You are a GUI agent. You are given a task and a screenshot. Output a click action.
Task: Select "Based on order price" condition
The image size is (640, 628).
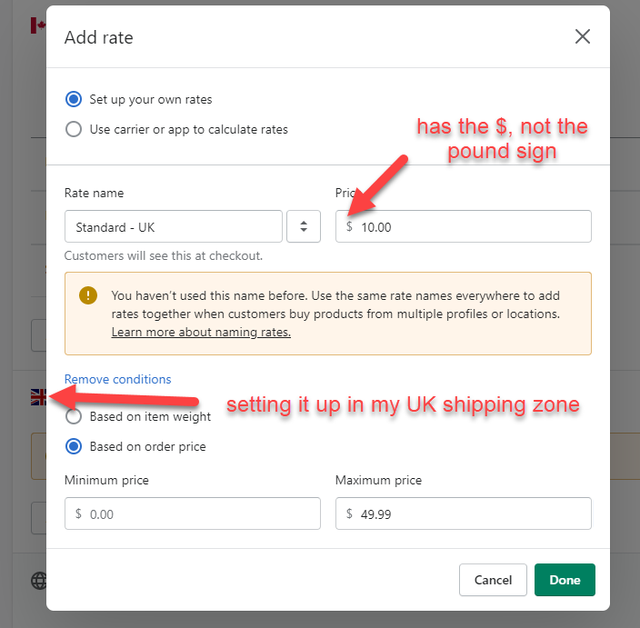[74, 446]
